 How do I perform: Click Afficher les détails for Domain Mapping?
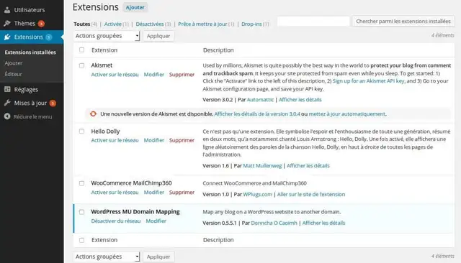tap(323, 223)
